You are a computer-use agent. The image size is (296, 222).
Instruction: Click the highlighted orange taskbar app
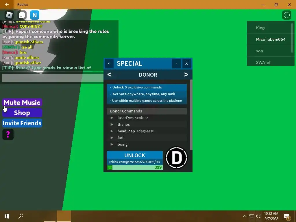pos(64,216)
